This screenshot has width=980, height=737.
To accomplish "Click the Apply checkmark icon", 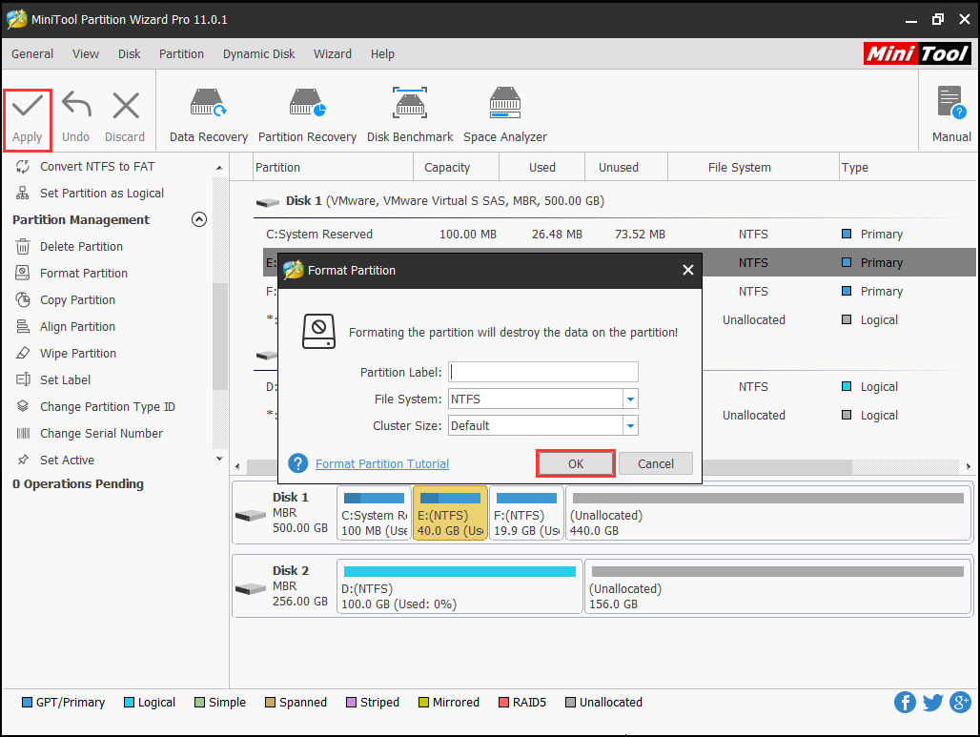I will (x=27, y=108).
